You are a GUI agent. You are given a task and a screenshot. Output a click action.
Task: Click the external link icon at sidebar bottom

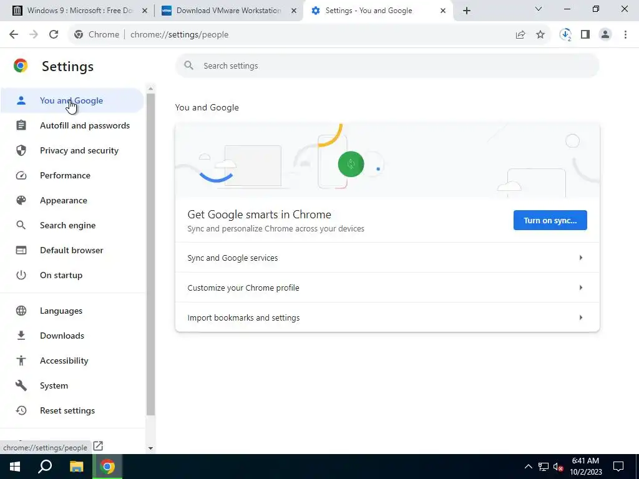pyautogui.click(x=98, y=446)
